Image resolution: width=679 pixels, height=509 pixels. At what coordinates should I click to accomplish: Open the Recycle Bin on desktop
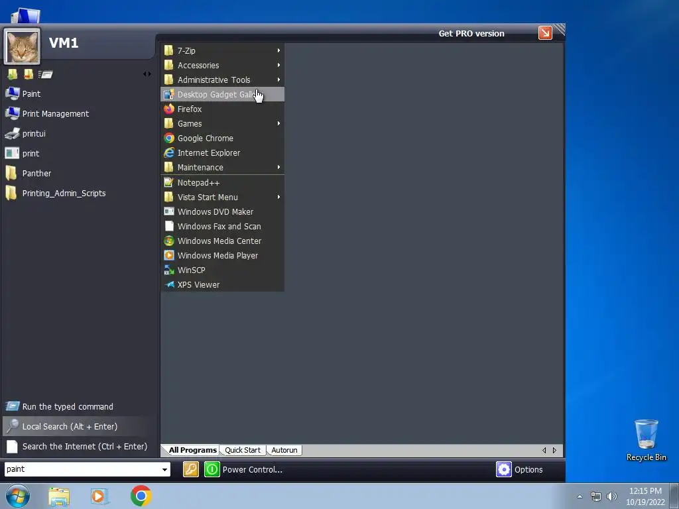tap(646, 440)
